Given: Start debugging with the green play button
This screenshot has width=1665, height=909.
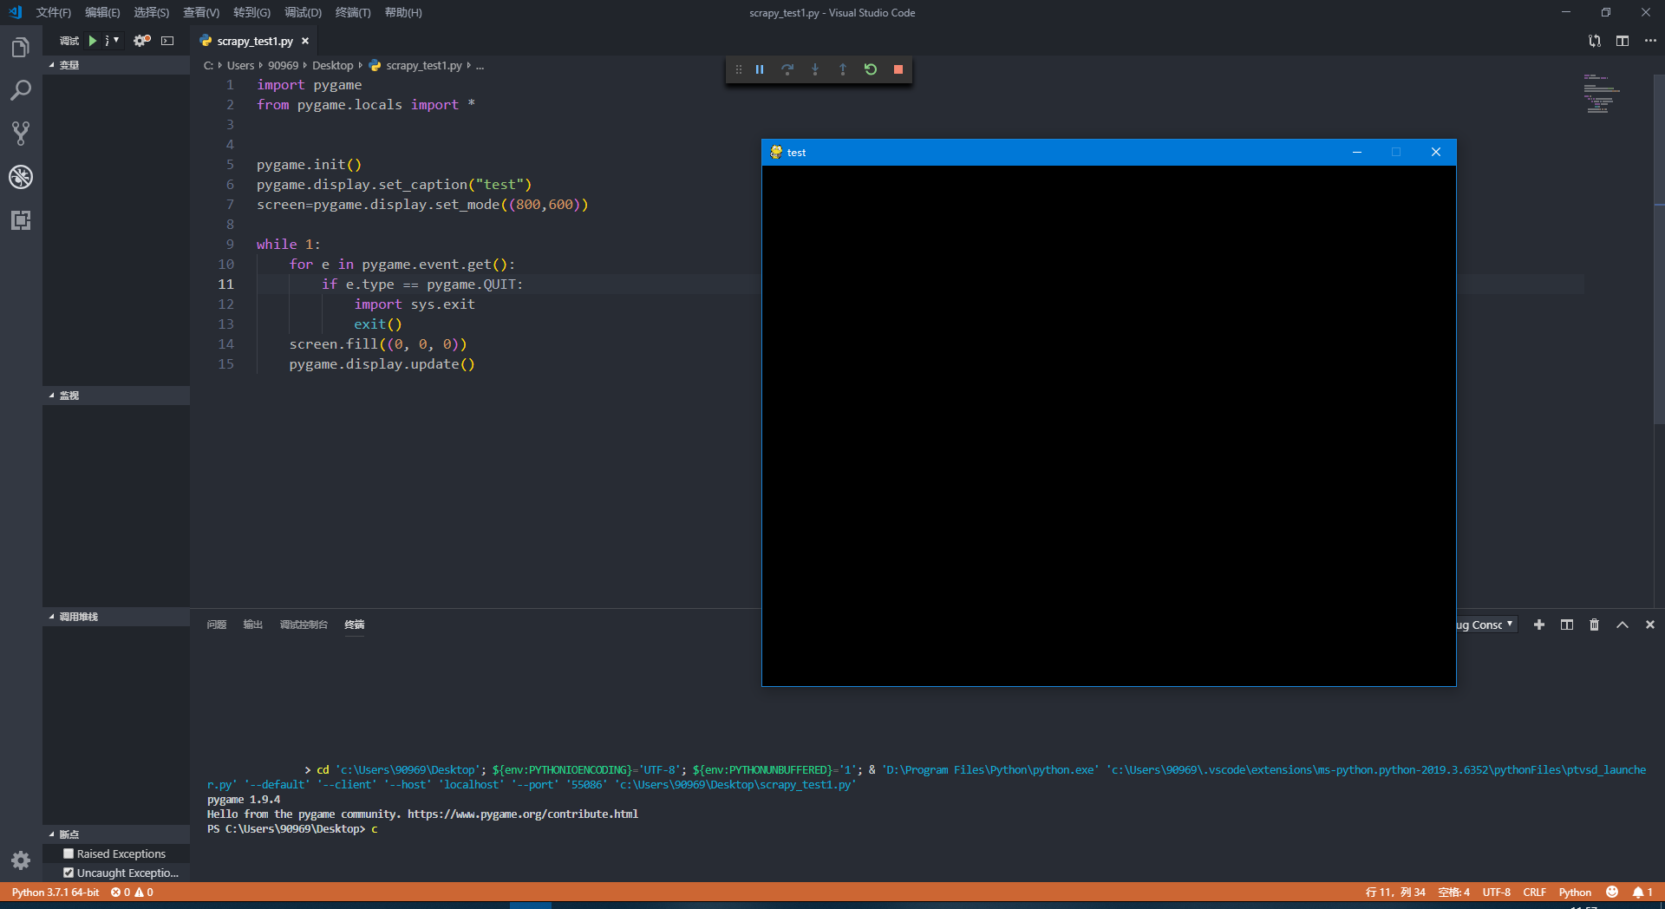Looking at the screenshot, I should (x=92, y=41).
